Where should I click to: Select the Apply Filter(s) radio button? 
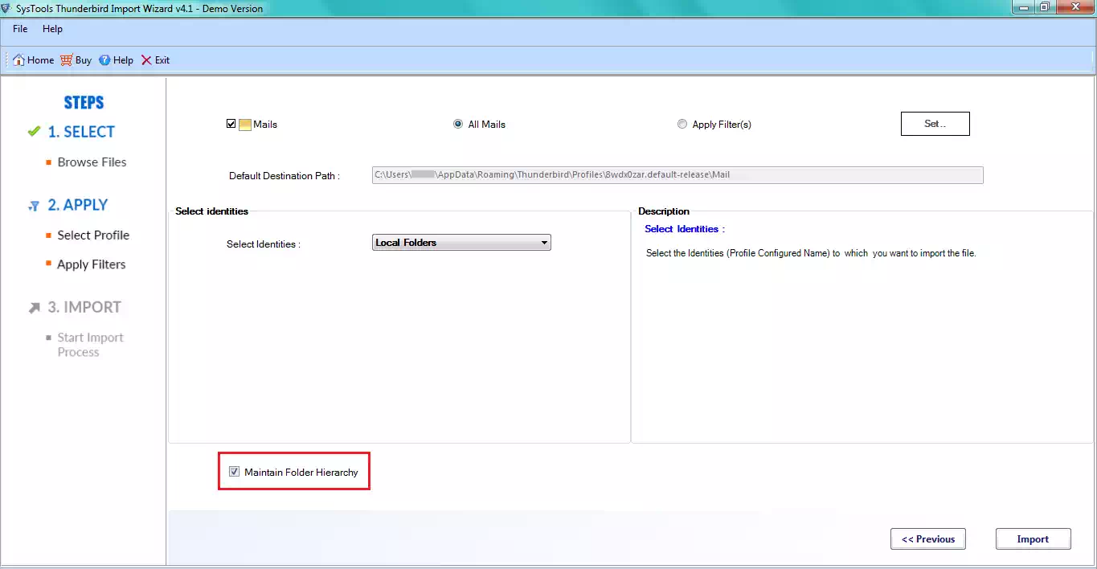coord(682,125)
